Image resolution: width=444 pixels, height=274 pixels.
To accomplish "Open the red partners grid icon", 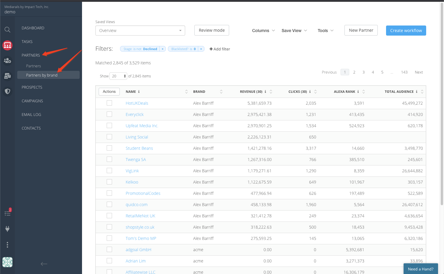I will tap(7, 45).
